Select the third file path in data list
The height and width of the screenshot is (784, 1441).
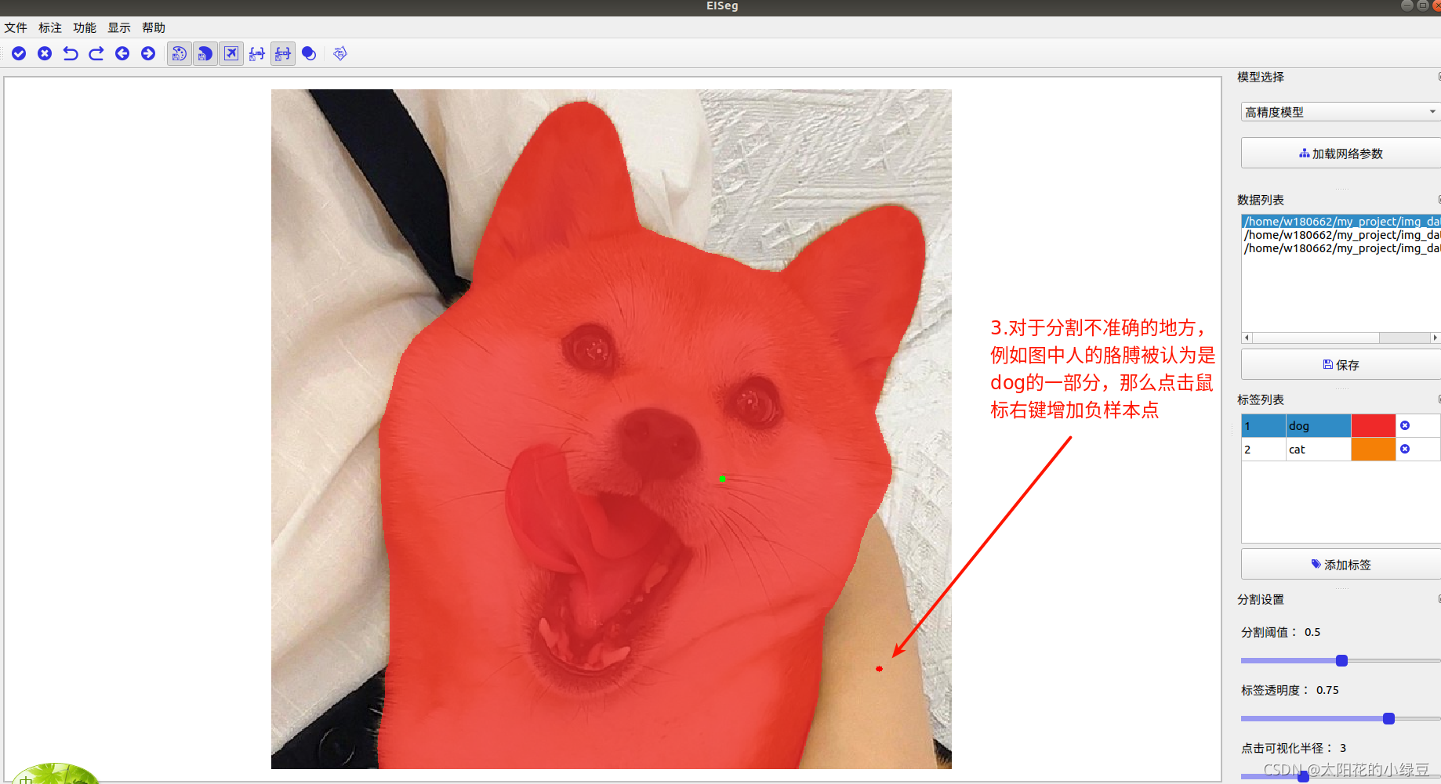1341,248
